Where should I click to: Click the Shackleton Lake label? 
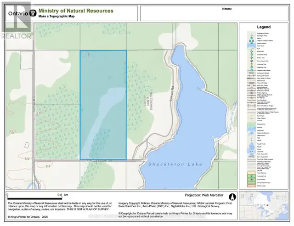167,164
